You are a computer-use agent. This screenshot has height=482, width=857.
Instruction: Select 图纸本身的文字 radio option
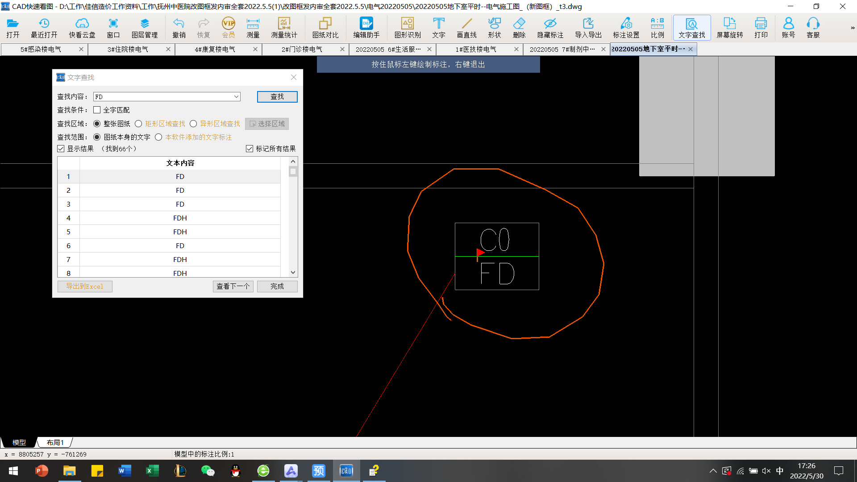coord(97,137)
